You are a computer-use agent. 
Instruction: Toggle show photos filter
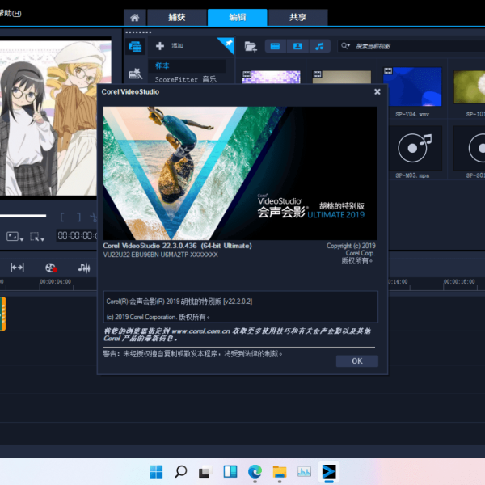coord(297,46)
